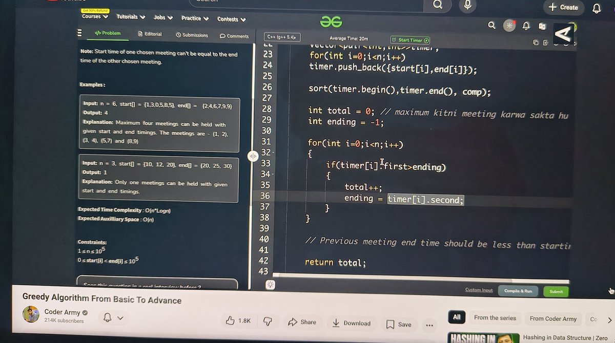Open YouTube notifications bell
The height and width of the screenshot is (343, 615).
[x=597, y=8]
